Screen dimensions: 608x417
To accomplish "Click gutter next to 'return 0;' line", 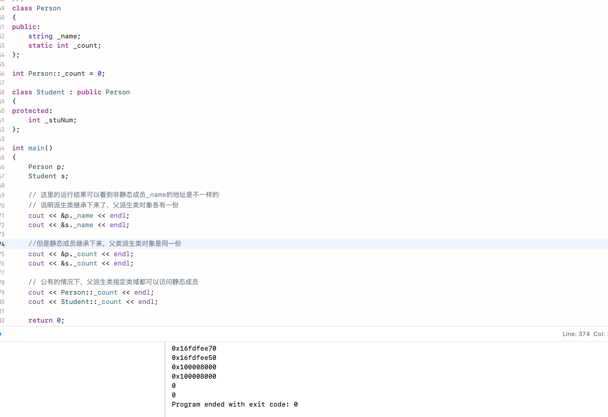I will [x=2, y=320].
